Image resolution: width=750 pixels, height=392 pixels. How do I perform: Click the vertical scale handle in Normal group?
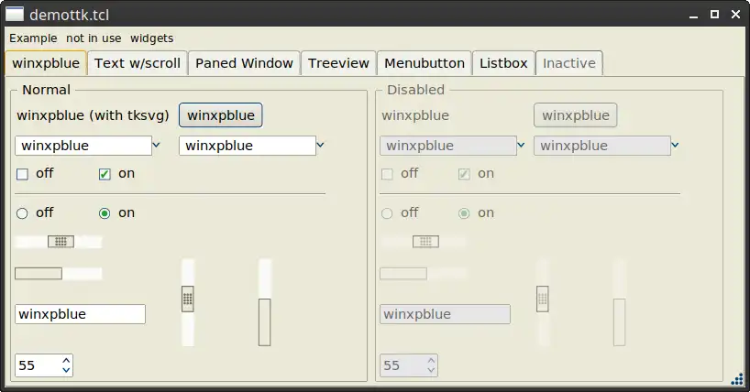[x=188, y=299]
